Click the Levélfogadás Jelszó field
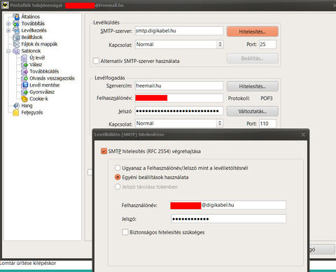Screen dimensions: 336x272 point(179,111)
